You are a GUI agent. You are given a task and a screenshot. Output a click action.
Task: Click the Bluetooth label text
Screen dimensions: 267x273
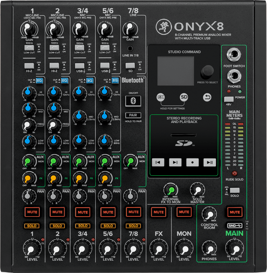coord(133,80)
